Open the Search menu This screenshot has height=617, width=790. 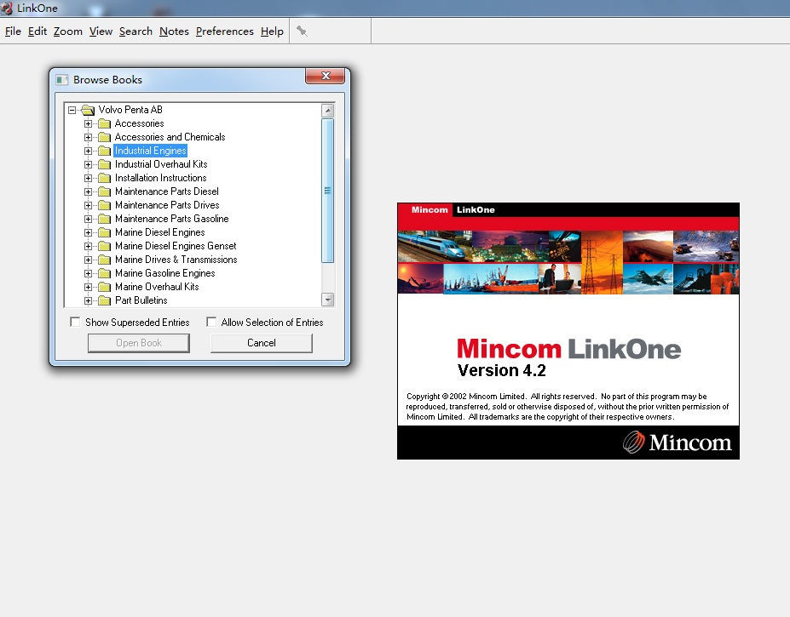(136, 31)
